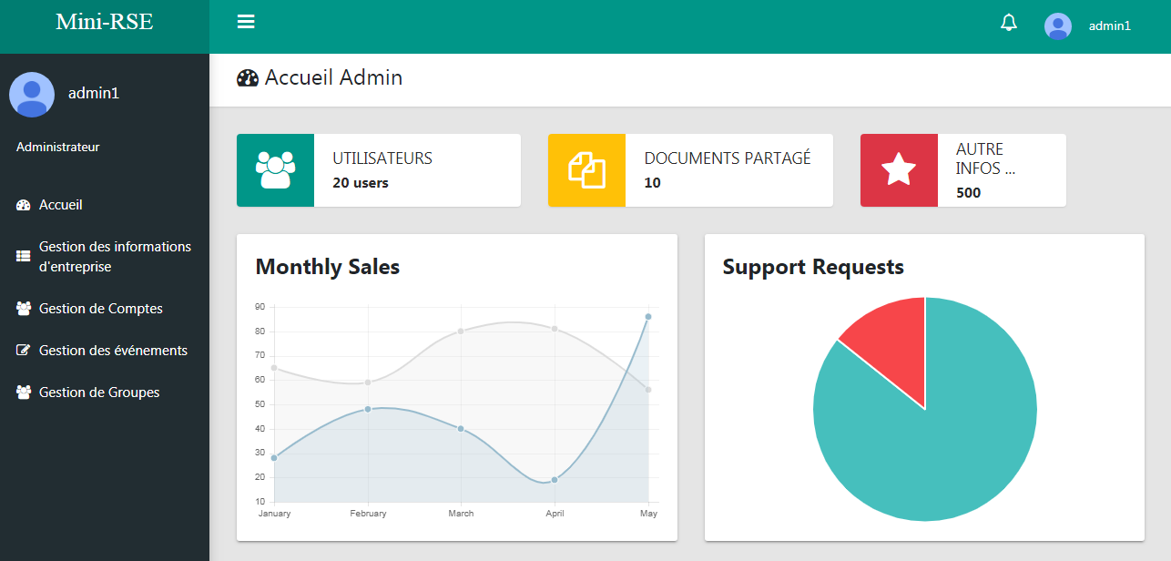Click the edit icon beside Gestion des événements
The image size is (1171, 561).
point(24,351)
